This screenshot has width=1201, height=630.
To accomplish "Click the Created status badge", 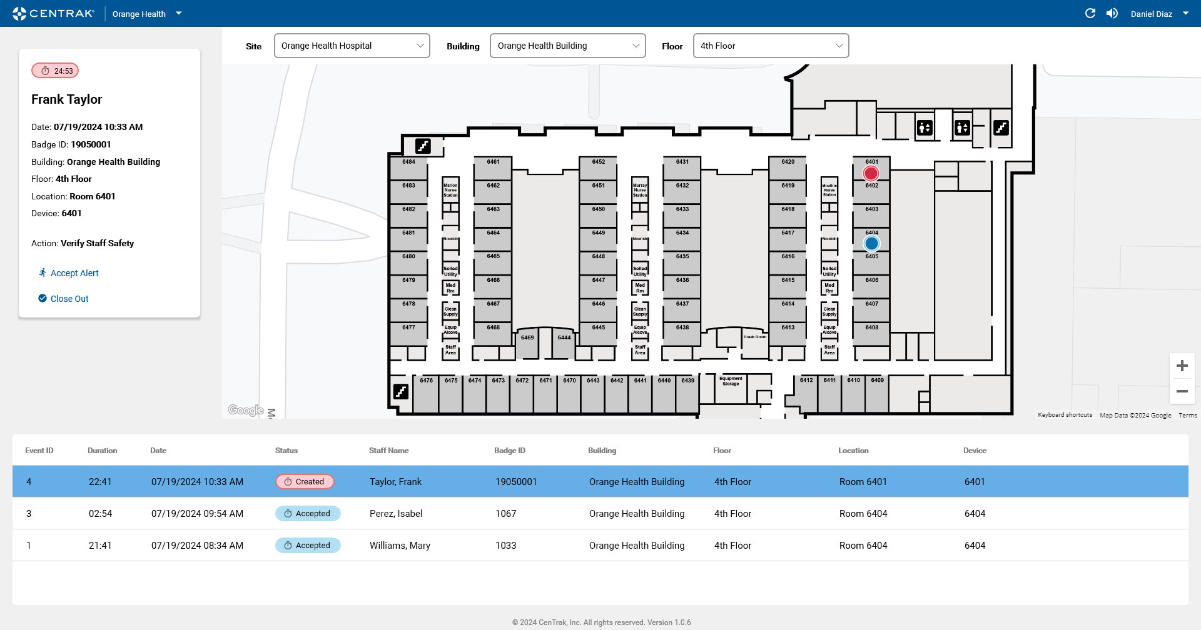I will (x=305, y=482).
